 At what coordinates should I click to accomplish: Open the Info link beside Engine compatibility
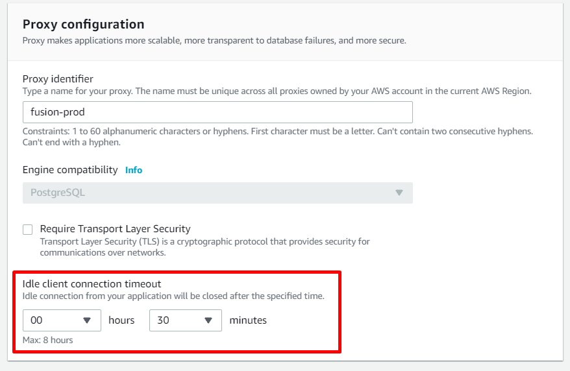[x=134, y=170]
